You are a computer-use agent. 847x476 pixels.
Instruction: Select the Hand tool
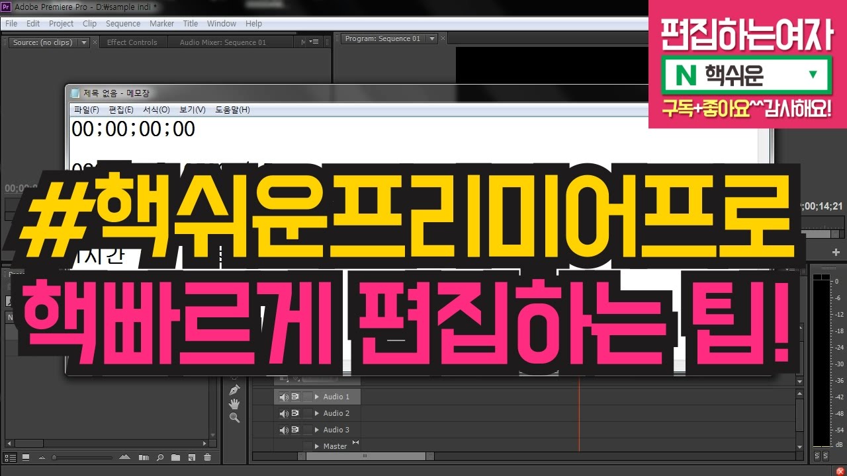234,404
